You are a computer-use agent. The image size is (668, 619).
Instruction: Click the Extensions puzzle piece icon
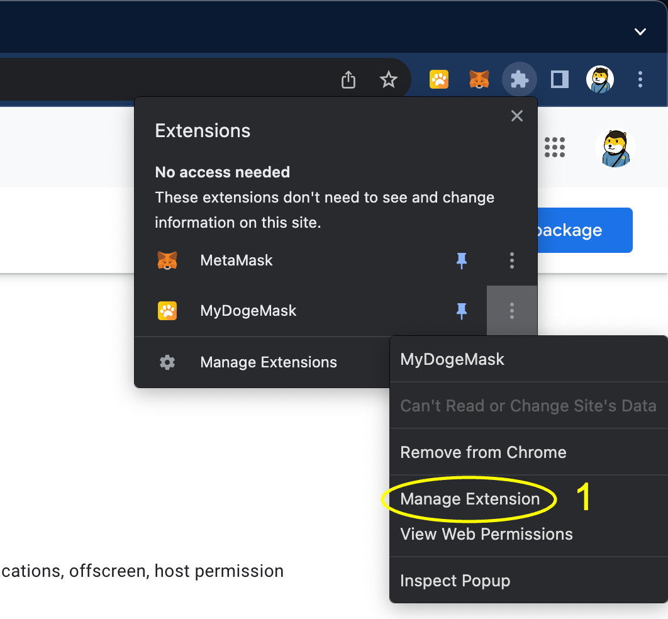point(519,79)
